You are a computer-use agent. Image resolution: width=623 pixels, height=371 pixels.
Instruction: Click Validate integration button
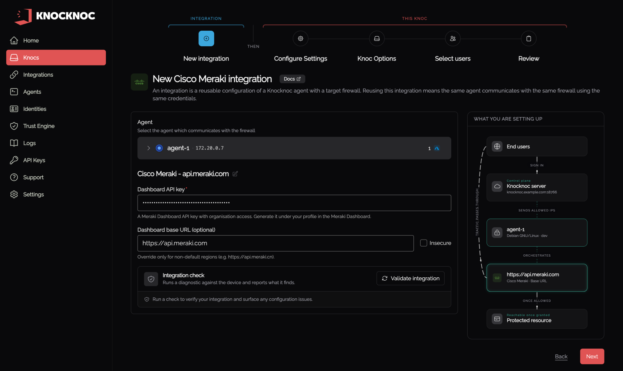tap(411, 278)
